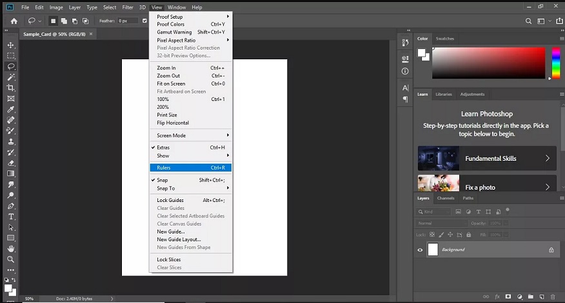The height and width of the screenshot is (303, 565).
Task: Click the Background layer thumbnail
Action: pyautogui.click(x=433, y=250)
